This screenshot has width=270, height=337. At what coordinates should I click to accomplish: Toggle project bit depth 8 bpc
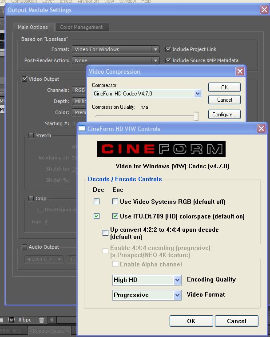pos(25,320)
